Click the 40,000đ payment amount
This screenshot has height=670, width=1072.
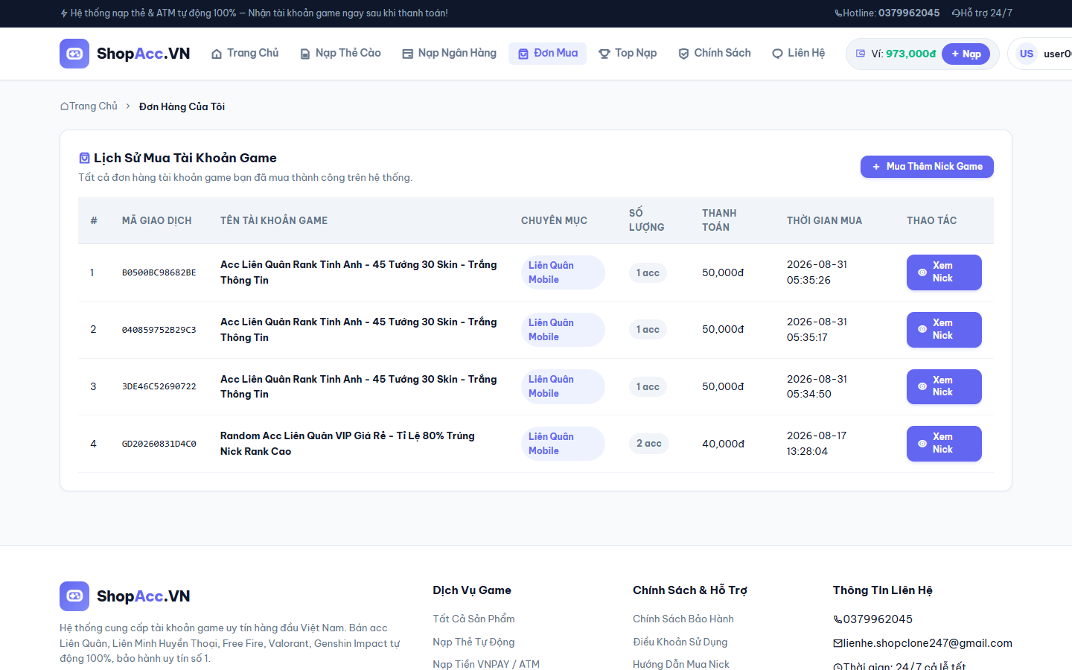coord(723,444)
